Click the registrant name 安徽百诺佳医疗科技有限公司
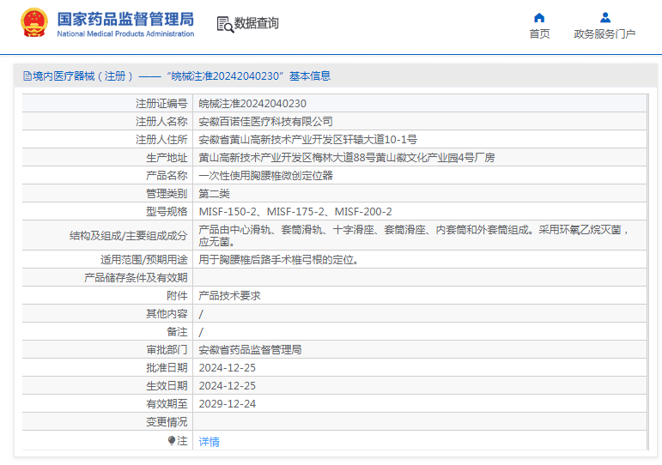The width and height of the screenshot is (662, 465). point(265,122)
